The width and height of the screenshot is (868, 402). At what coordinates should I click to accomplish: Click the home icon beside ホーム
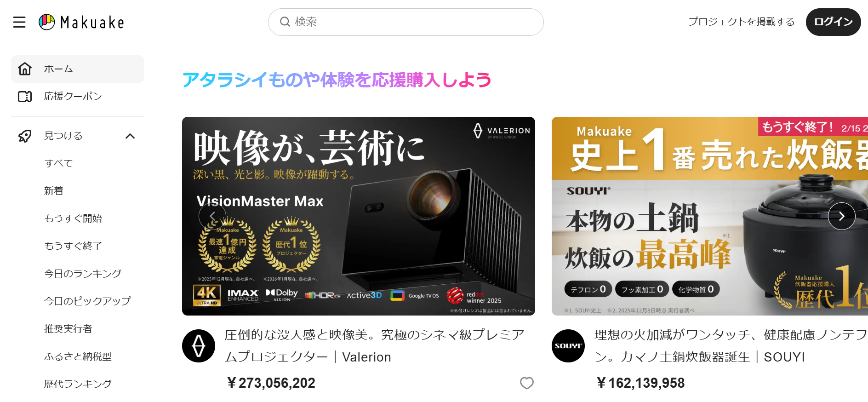25,69
